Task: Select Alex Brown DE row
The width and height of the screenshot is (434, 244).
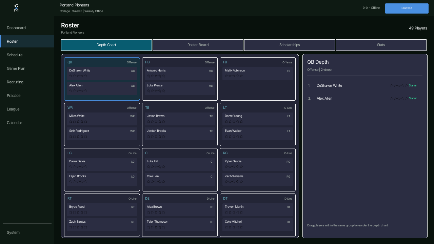Action: point(180,210)
